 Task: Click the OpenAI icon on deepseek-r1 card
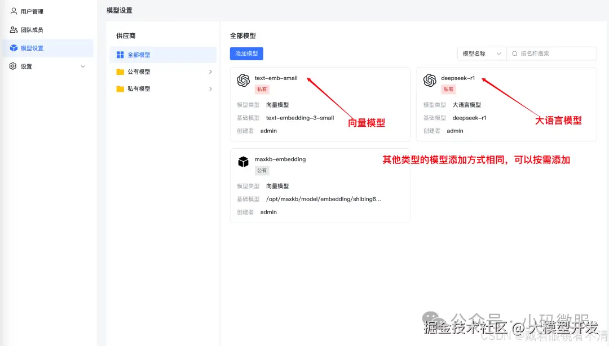pos(430,80)
